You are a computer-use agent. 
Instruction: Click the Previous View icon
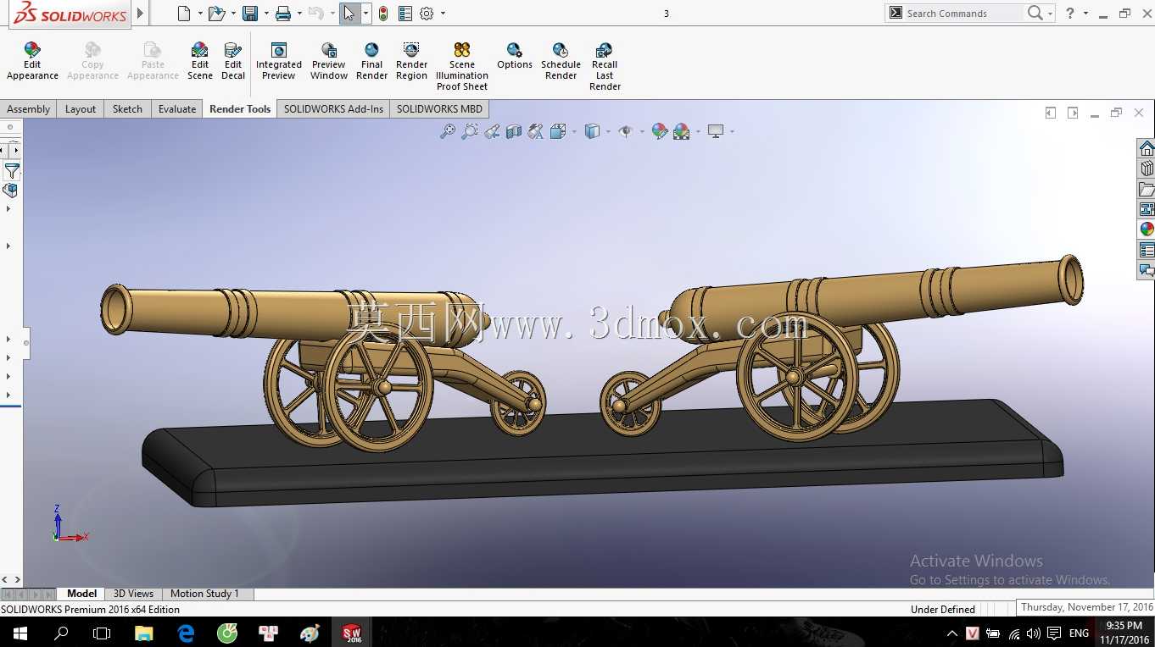pos(492,131)
